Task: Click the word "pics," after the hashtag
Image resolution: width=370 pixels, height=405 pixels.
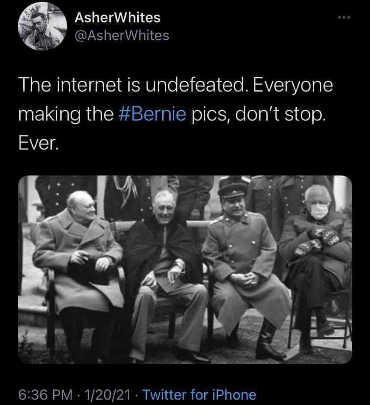Action: (211, 115)
